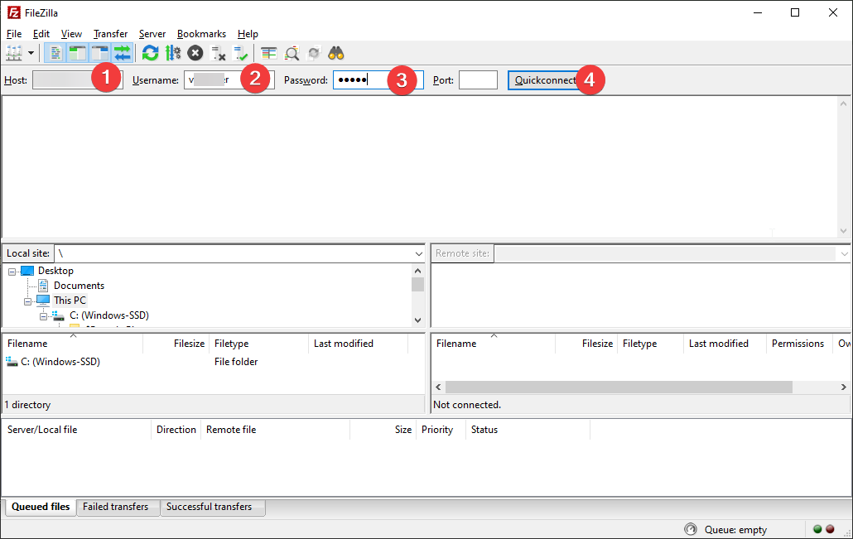Reconnect to the last used server
This screenshot has height=539, width=853.
[241, 53]
